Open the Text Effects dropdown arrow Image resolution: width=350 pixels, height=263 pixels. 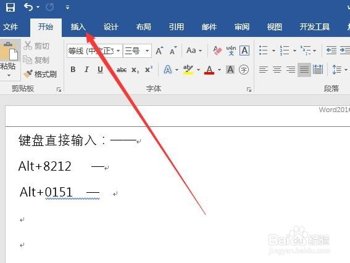(177, 70)
